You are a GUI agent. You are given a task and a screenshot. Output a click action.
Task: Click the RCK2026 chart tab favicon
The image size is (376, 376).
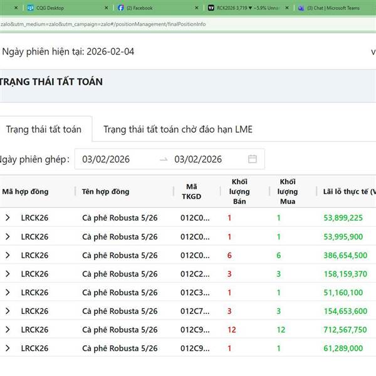click(x=212, y=8)
